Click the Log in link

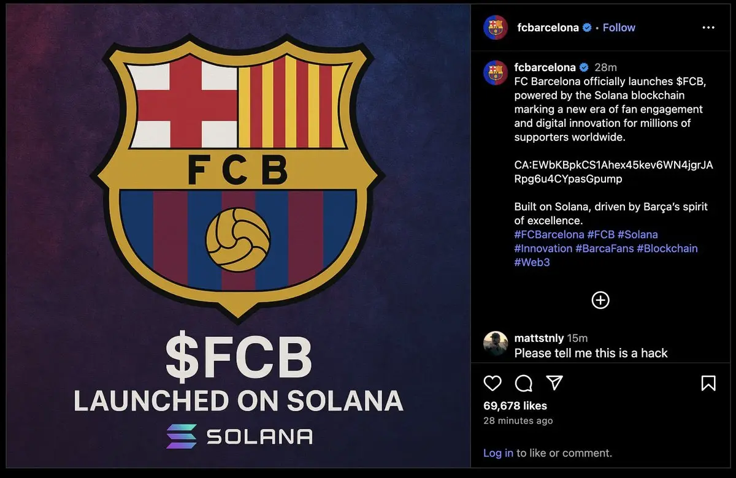tap(498, 453)
